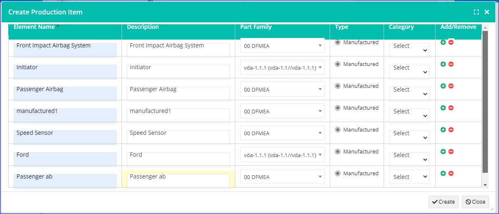Select Manufactured radio in Speed Sensor row
The image size is (499, 214).
click(338, 130)
